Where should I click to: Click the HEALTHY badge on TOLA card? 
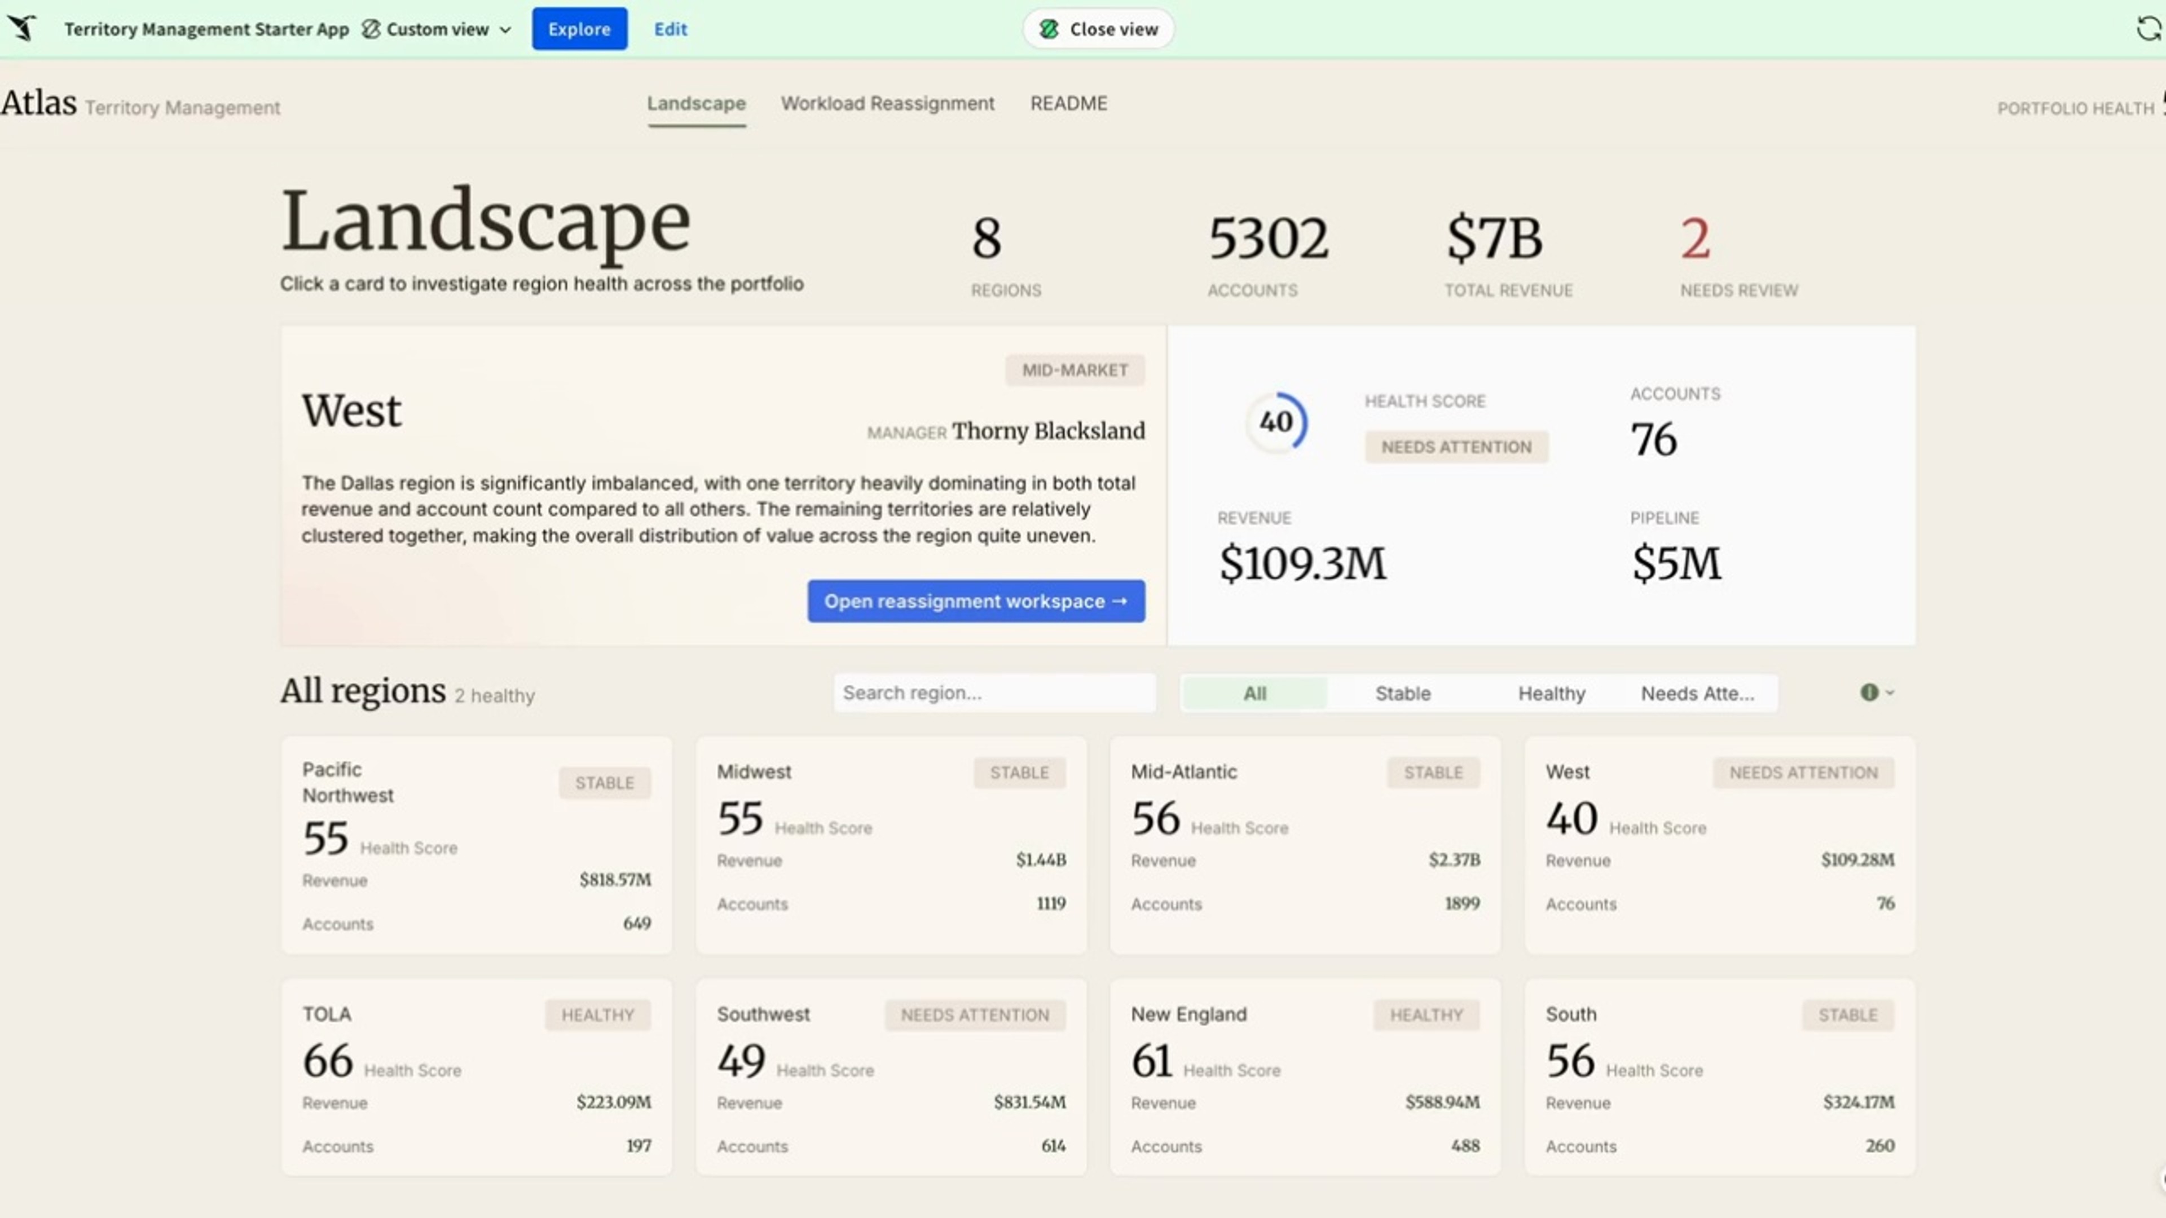coord(598,1014)
